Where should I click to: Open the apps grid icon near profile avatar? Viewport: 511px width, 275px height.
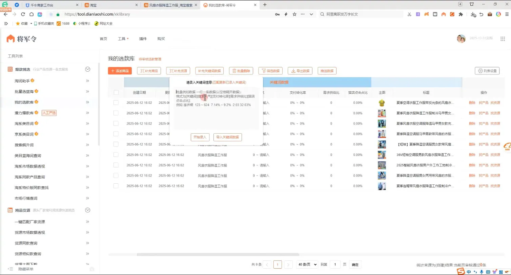pos(503,39)
